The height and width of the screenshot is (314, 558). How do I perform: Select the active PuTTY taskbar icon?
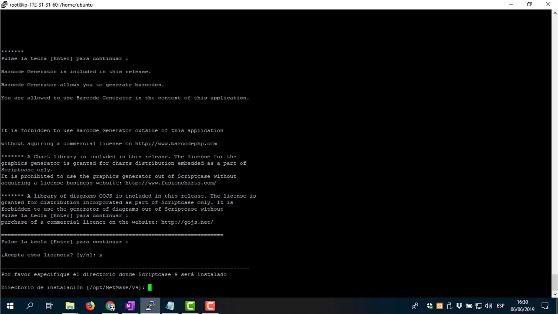coord(150,306)
